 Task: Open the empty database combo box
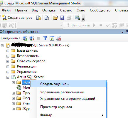click(x=40, y=25)
